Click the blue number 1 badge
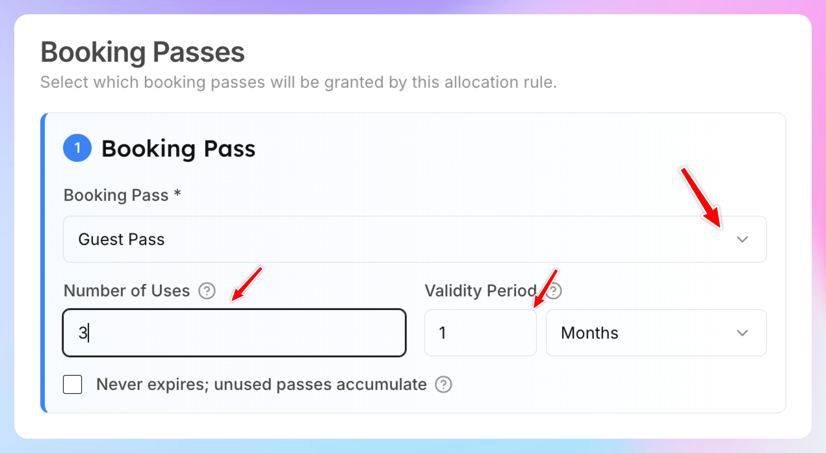 click(x=77, y=148)
